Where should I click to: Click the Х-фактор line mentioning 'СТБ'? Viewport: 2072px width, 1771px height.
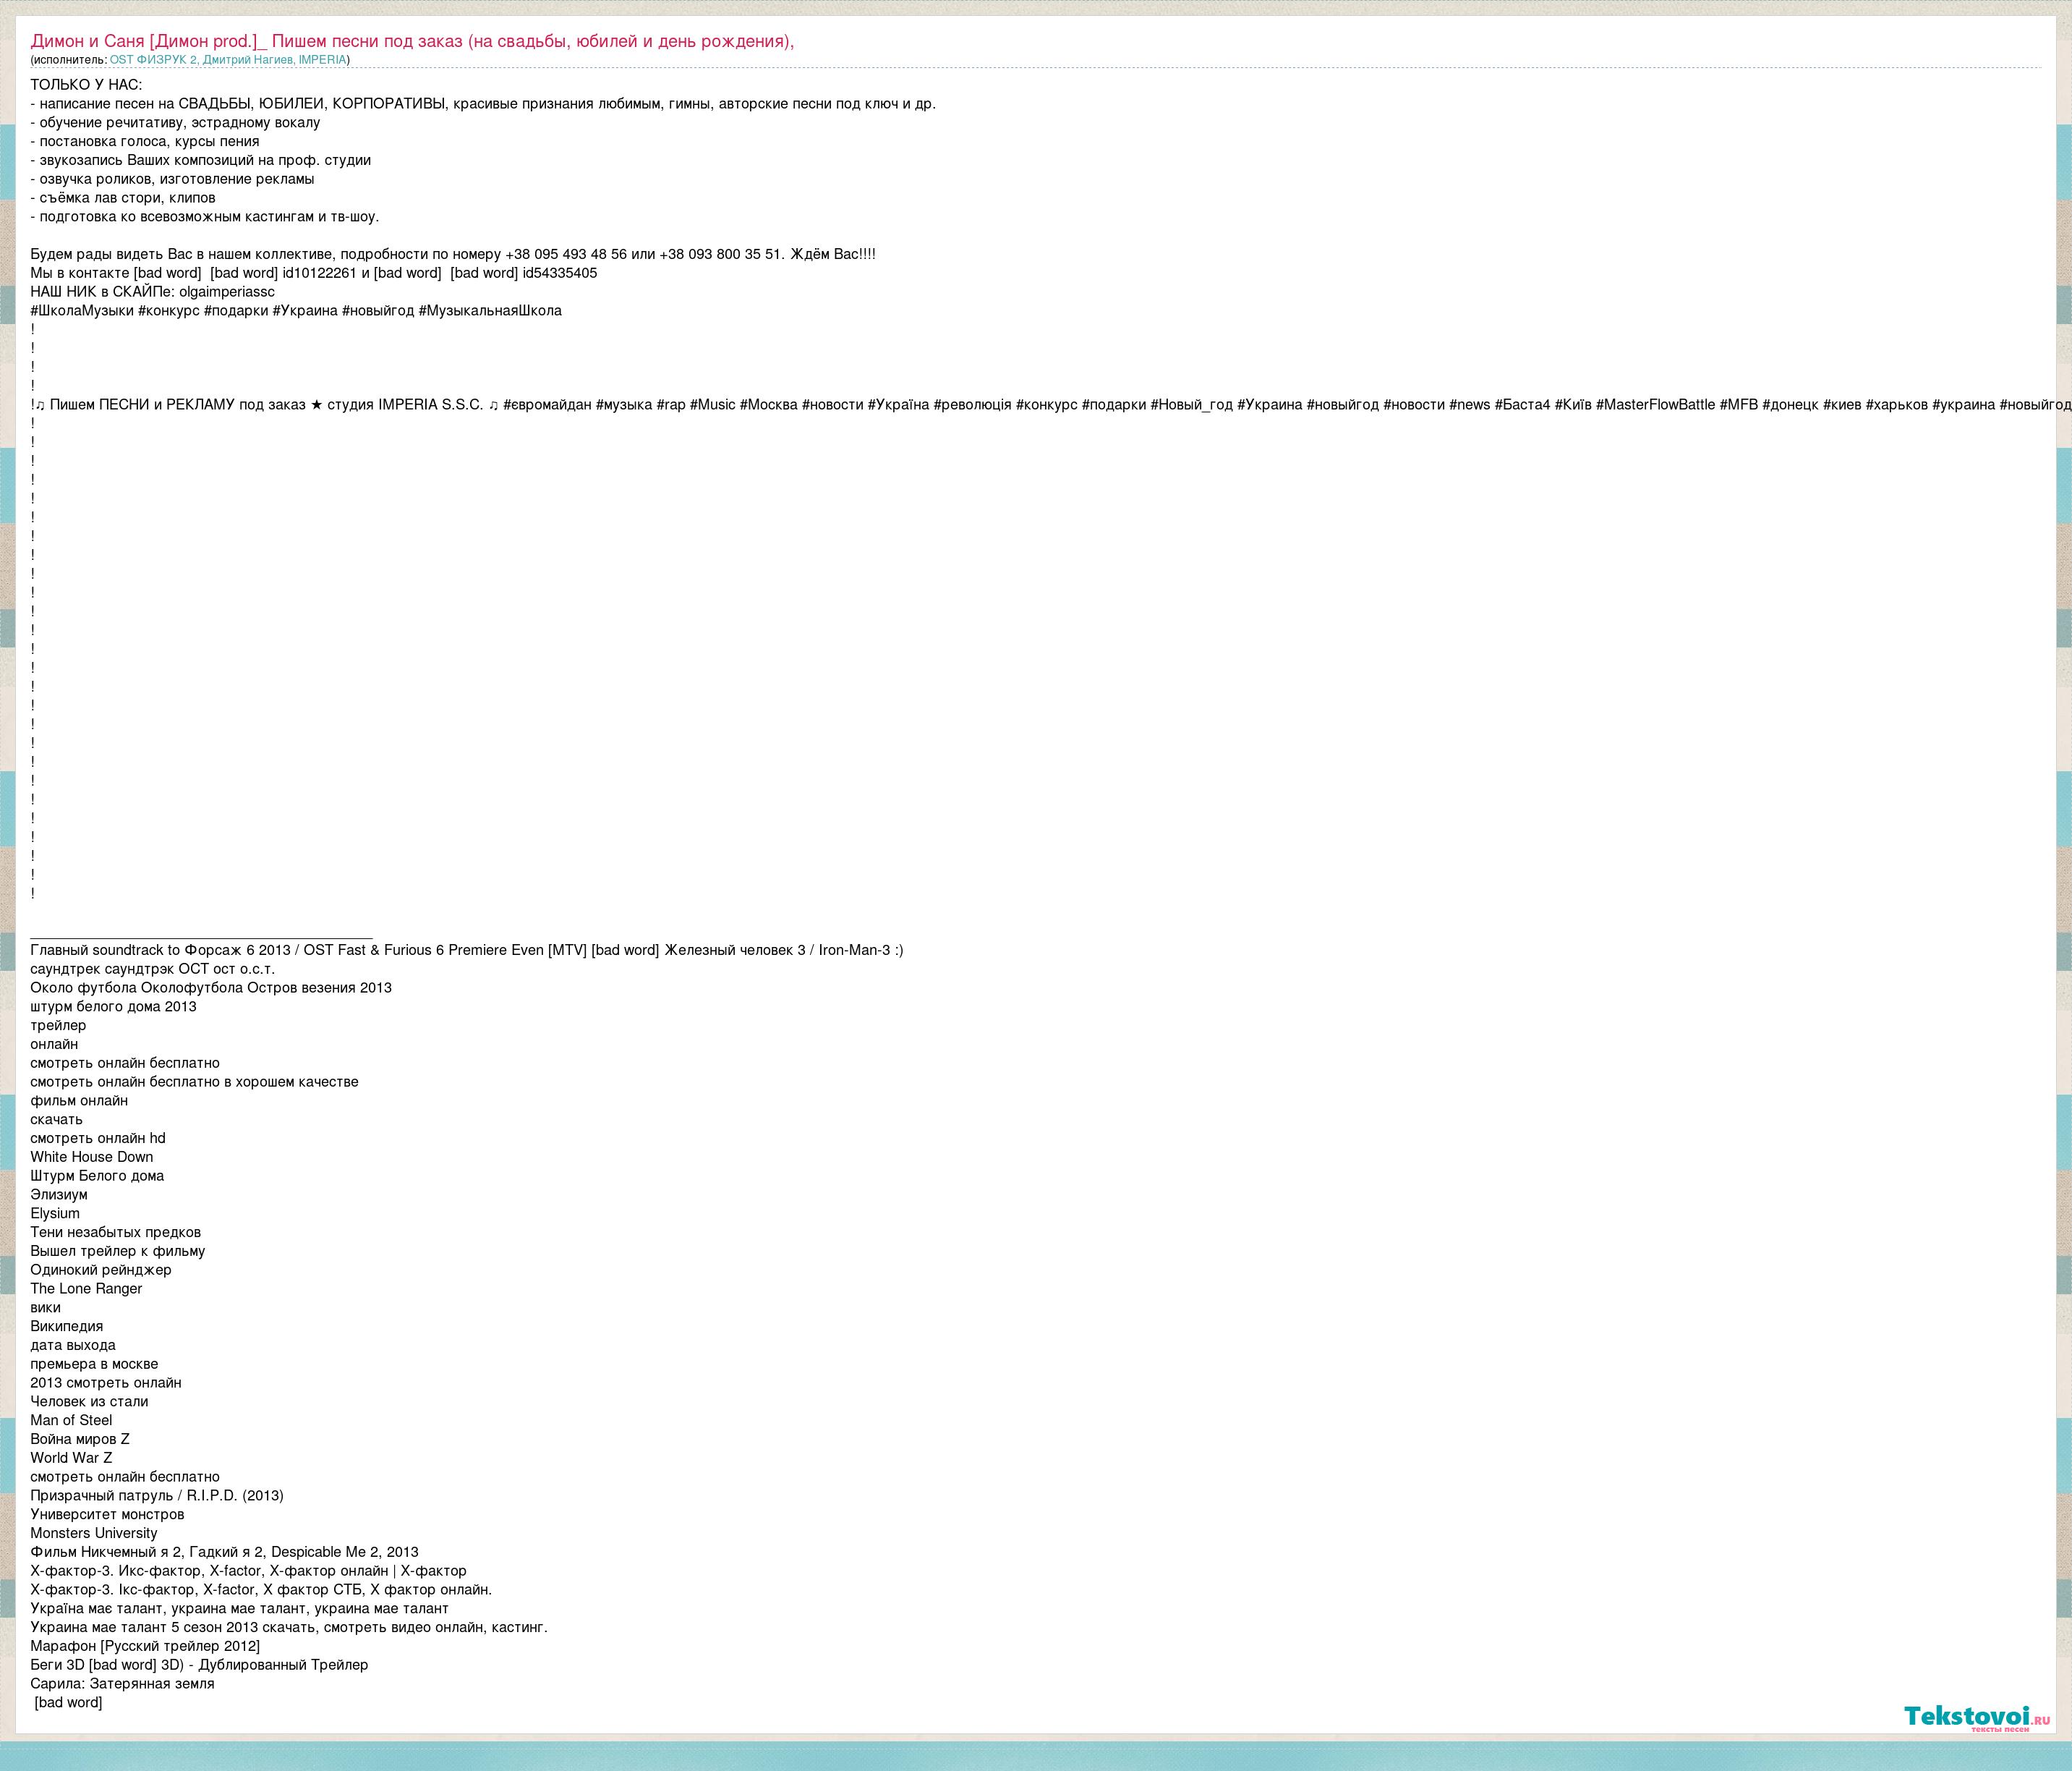(261, 1591)
